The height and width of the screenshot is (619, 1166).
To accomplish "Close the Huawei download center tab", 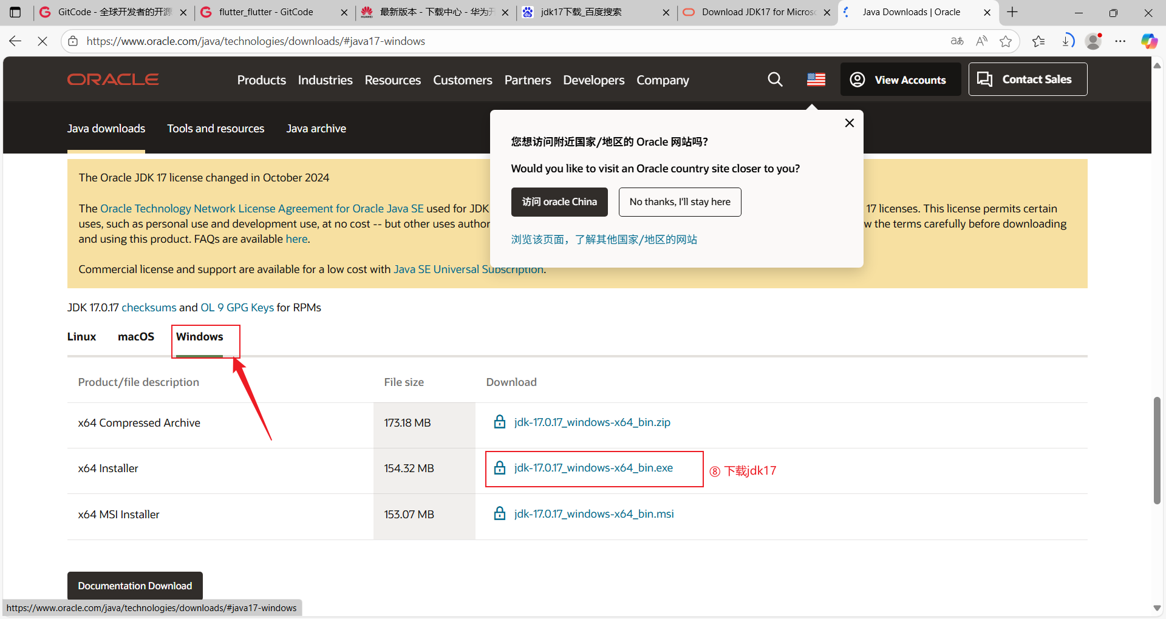I will [505, 12].
